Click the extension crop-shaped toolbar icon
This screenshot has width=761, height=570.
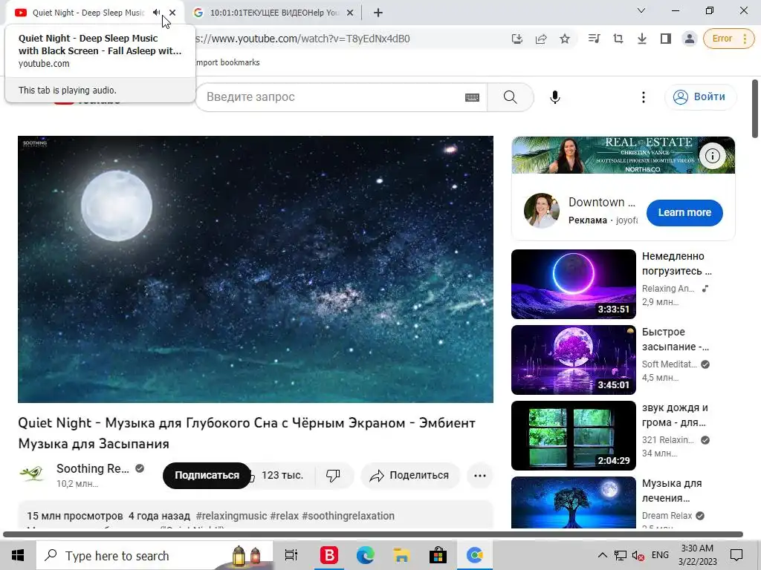point(618,39)
